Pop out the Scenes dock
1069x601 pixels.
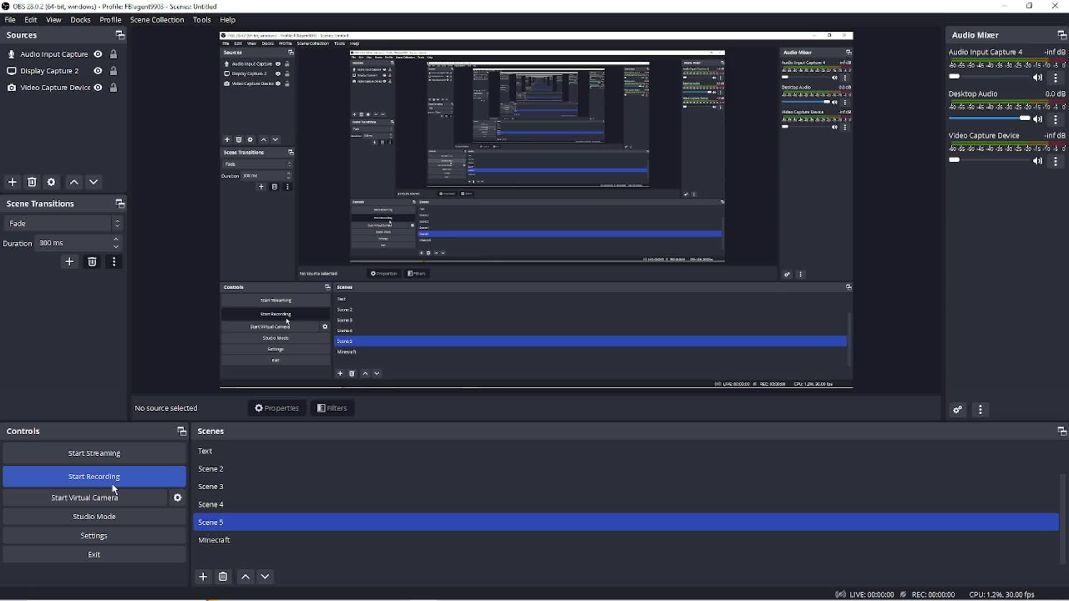(1062, 431)
